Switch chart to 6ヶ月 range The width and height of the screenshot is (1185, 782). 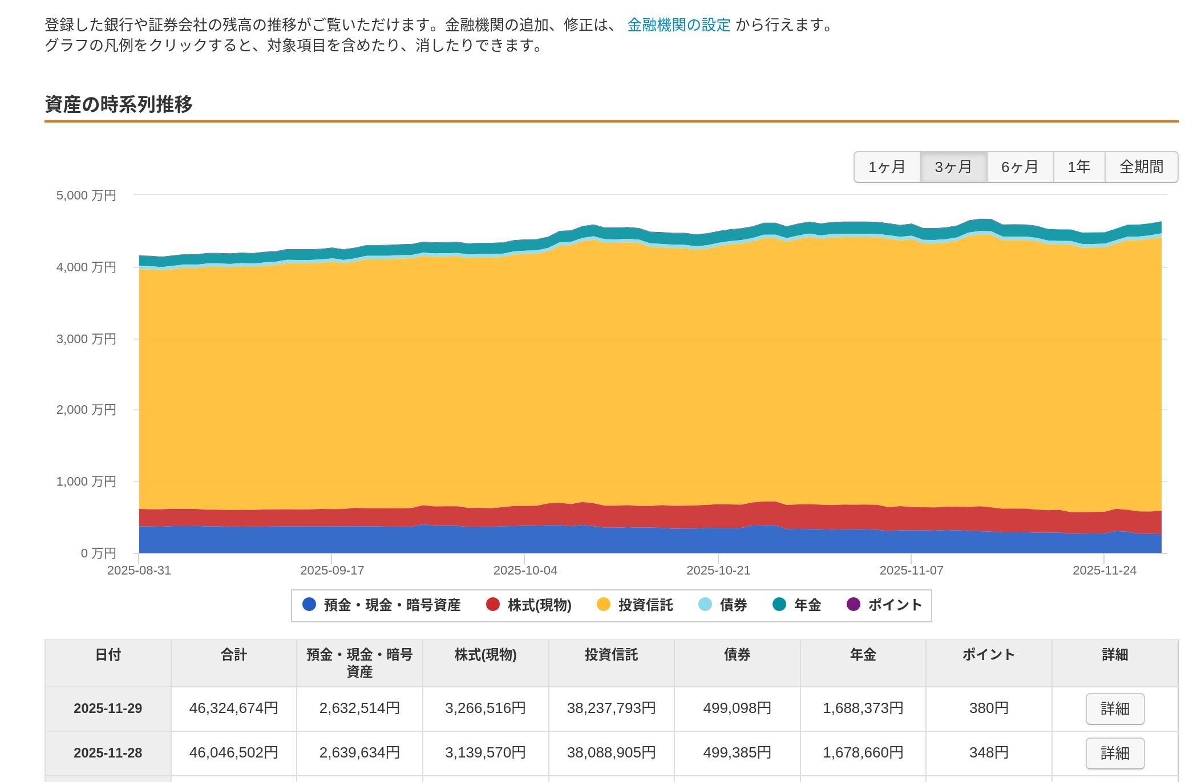pyautogui.click(x=1020, y=167)
